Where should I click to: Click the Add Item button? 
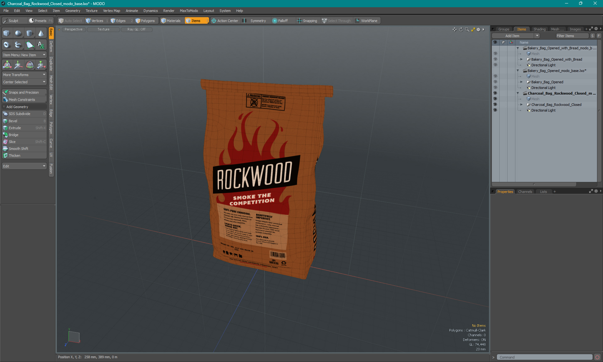point(513,36)
